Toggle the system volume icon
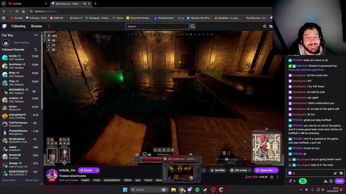346x194 pixels. (x=323, y=190)
